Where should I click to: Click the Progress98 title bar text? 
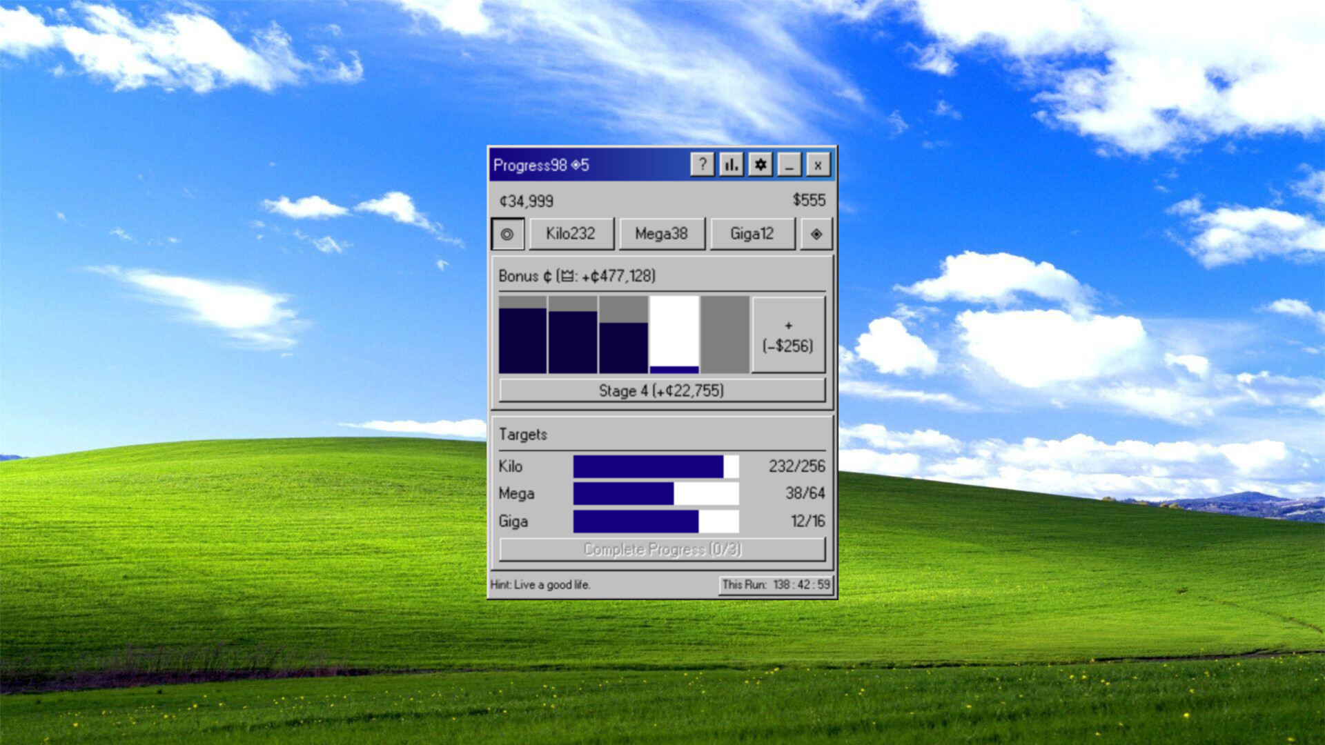pos(541,166)
